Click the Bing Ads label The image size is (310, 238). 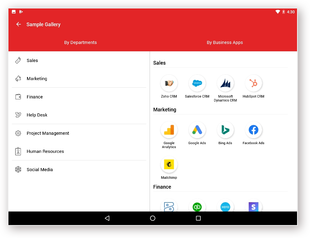coord(225,143)
